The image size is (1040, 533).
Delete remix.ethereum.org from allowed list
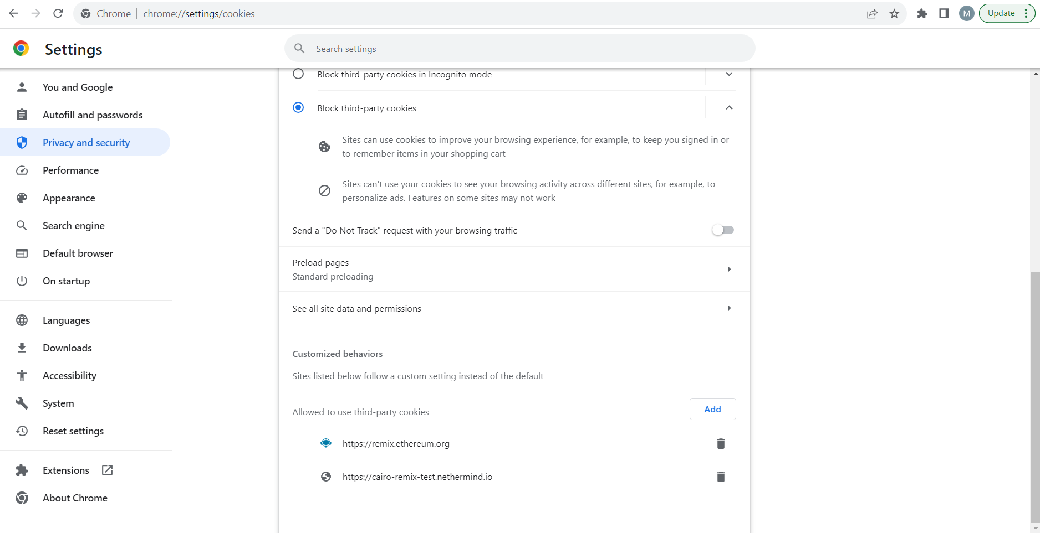coord(721,443)
